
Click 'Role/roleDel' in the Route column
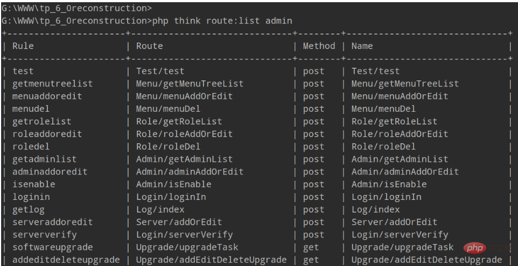(x=168, y=146)
